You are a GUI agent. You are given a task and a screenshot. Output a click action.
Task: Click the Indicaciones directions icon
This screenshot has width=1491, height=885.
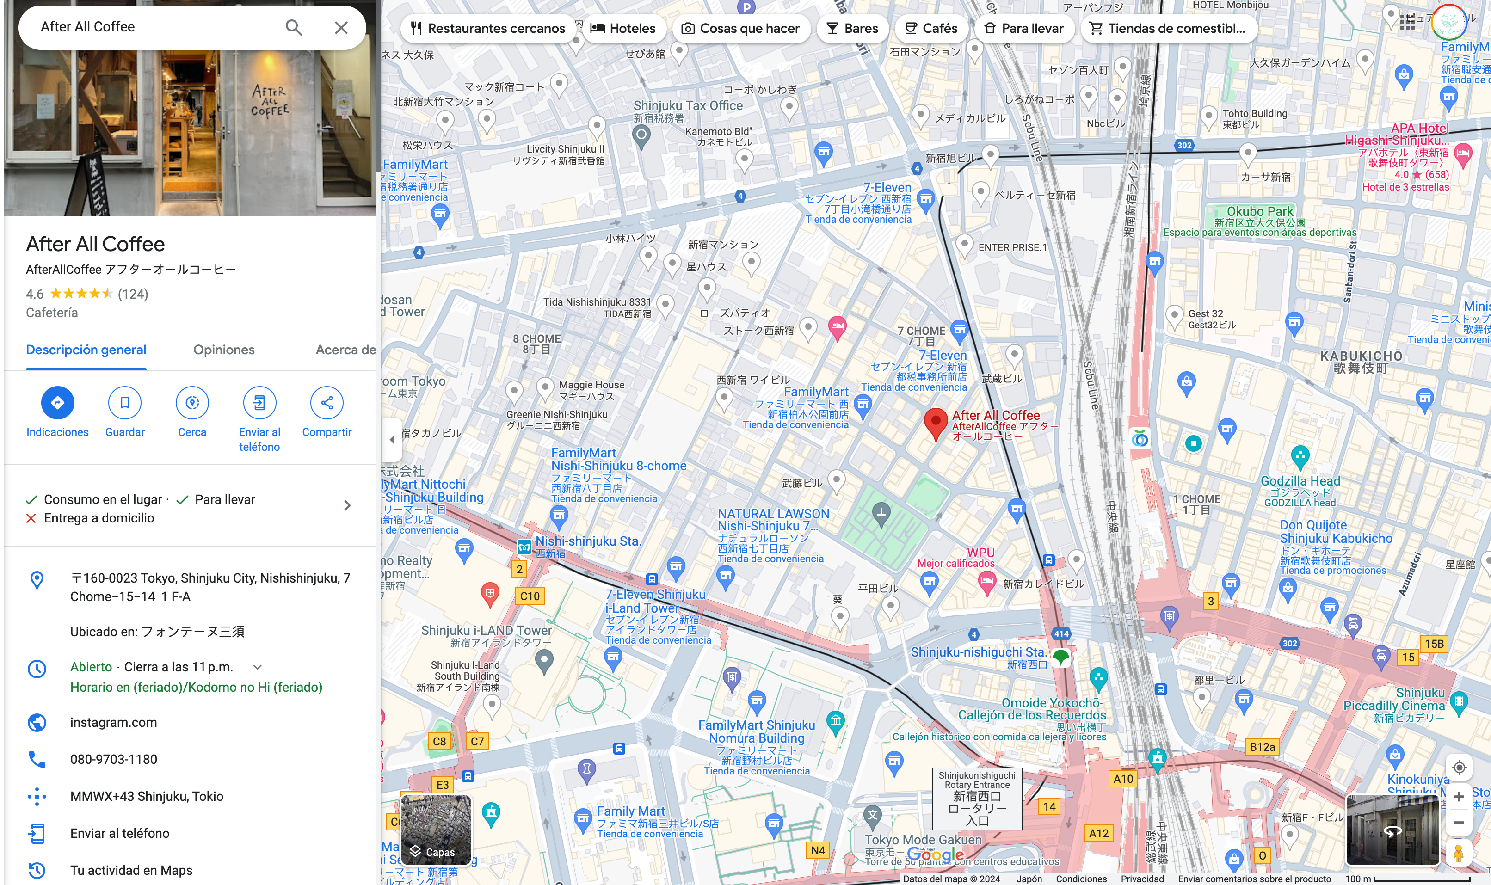[57, 403]
